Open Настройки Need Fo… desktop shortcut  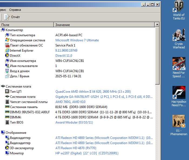[x=179, y=96]
